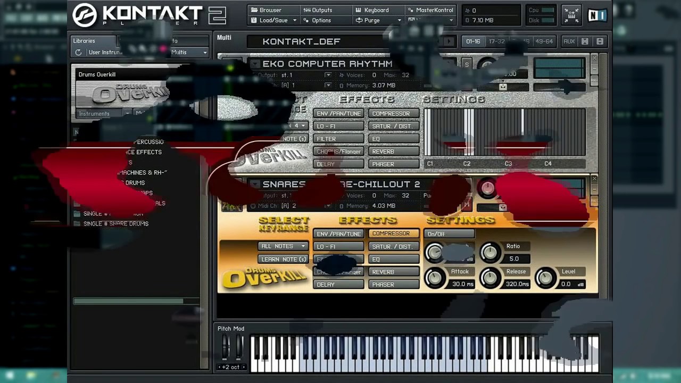The width and height of the screenshot is (681, 383).
Task: Open ENV./PAN/TUNE on Snares Chillout 2
Action: tap(338, 234)
